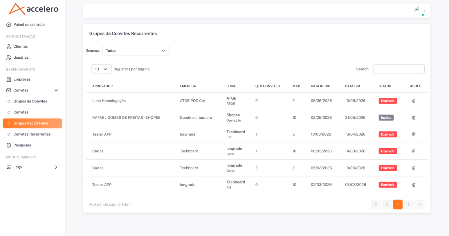This screenshot has width=449, height=236.
Task: Select Grupos de Convites submenu item
Action: (x=30, y=101)
